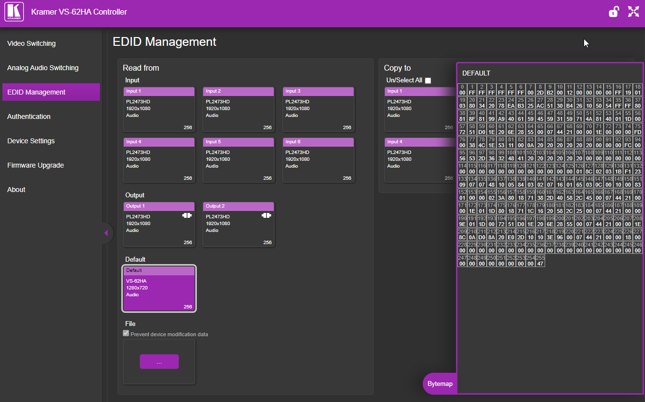
Task: Click byte cell number 0 in bytemap
Action: click(x=462, y=90)
